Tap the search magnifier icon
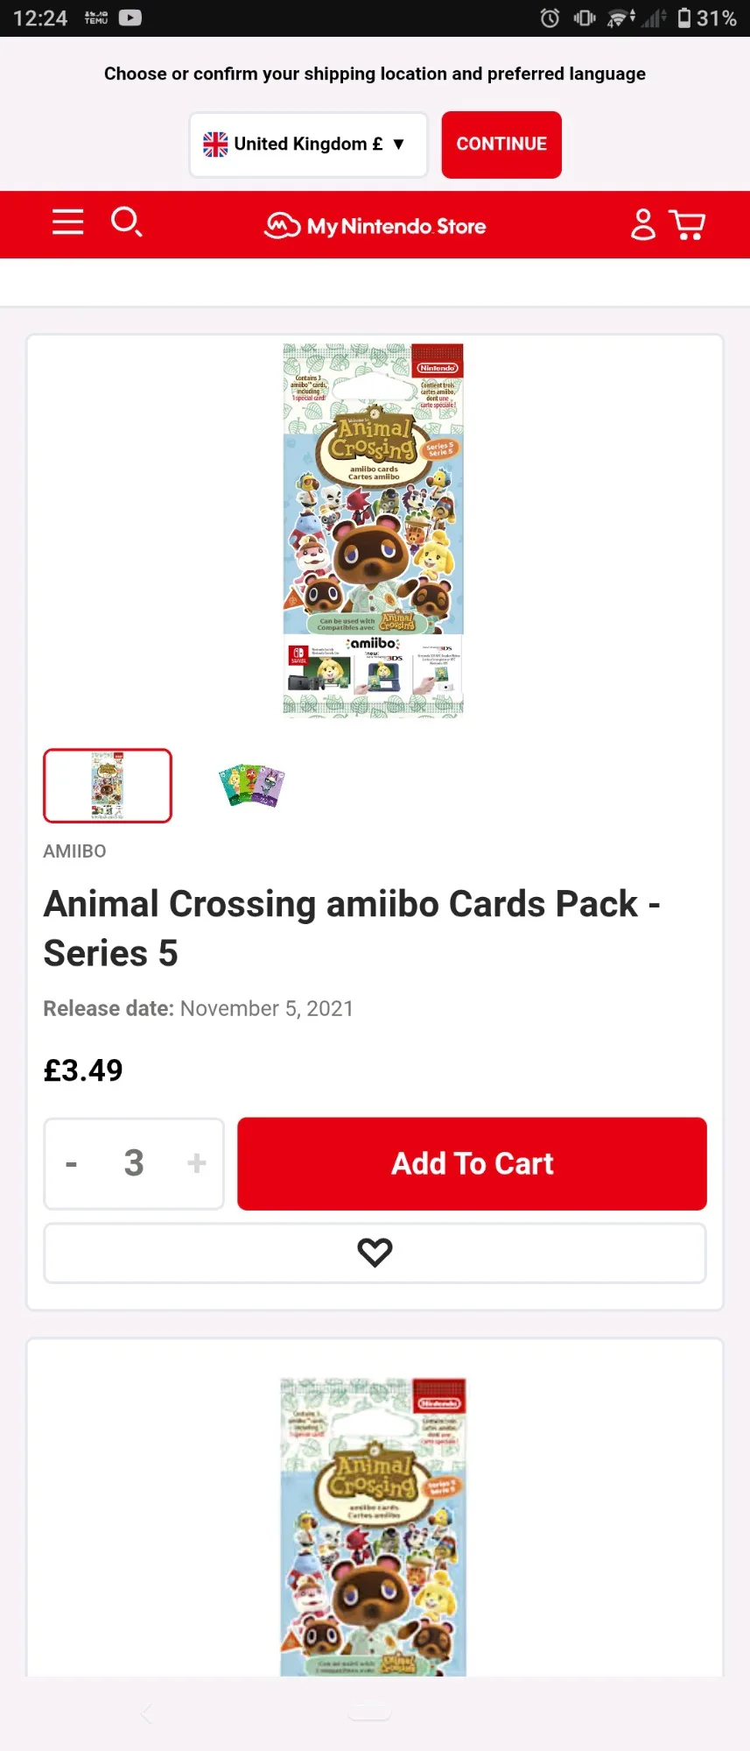 [x=126, y=222]
